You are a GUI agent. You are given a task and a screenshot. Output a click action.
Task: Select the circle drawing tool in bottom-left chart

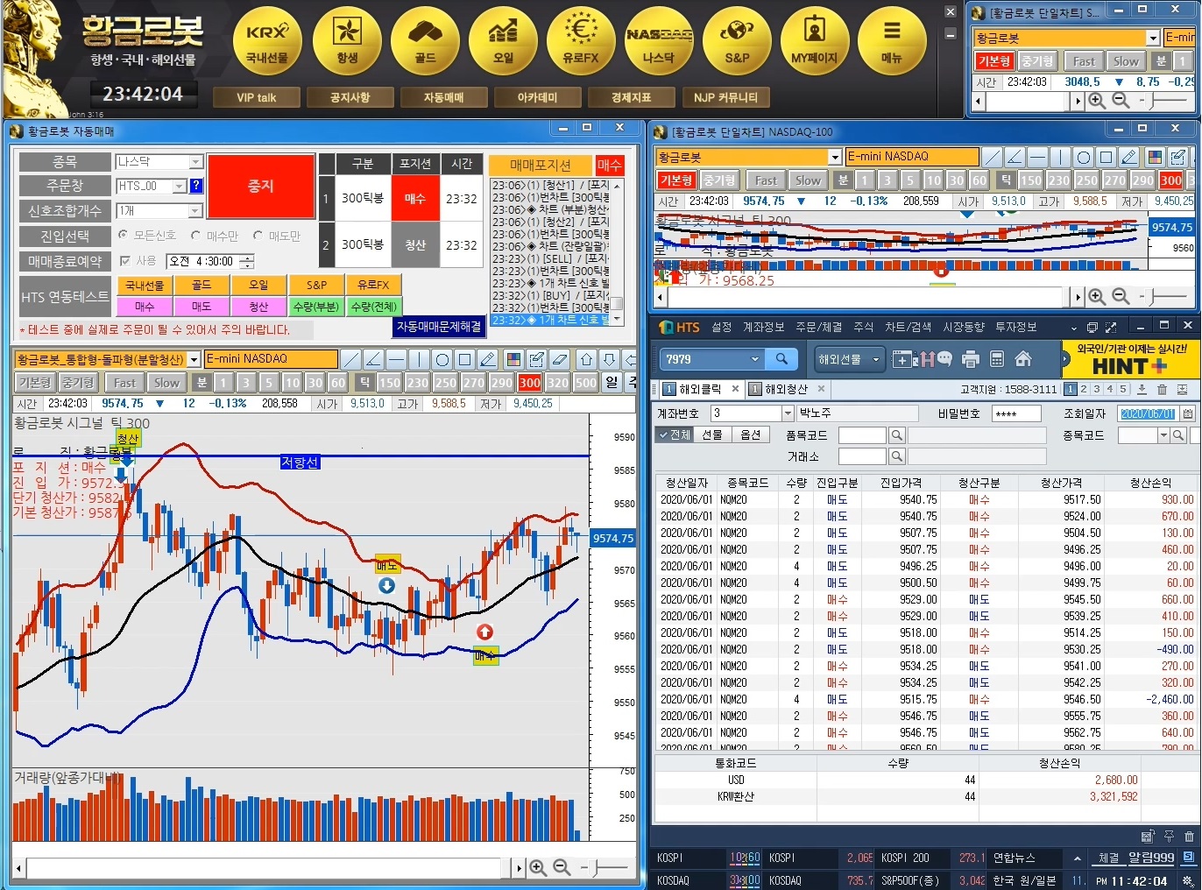[442, 359]
